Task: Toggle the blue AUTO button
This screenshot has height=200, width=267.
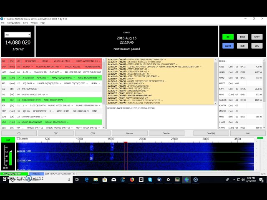Action: 228,46
